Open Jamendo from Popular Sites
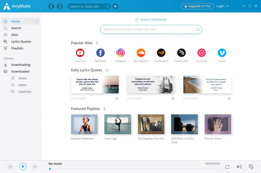This screenshot has width=261, height=173. pos(202,53)
